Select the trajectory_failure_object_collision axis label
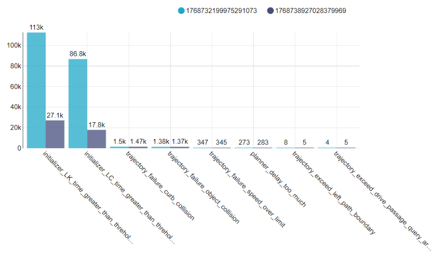440x256 pixels. click(x=204, y=187)
